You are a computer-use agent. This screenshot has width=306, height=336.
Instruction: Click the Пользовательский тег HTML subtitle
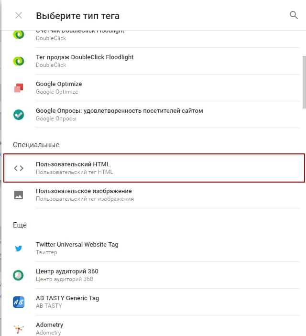click(x=75, y=172)
